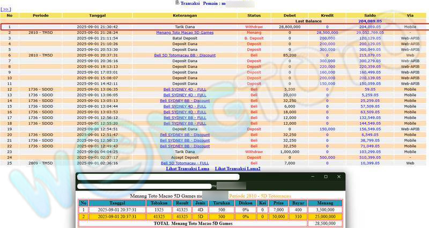Close the Menang Toto Macao popup window

(x=339, y=176)
